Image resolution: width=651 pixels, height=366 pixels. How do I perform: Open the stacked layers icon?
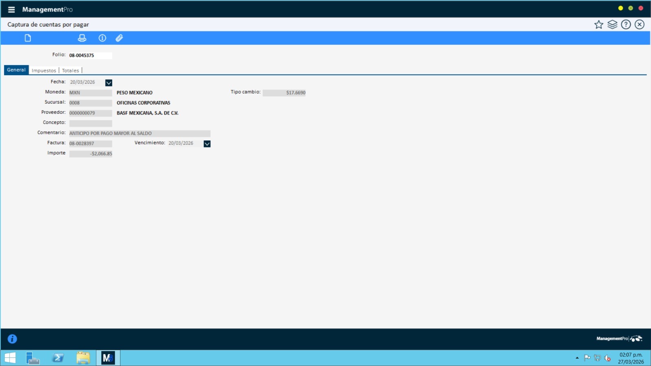[x=612, y=25]
